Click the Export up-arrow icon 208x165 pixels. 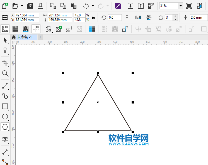pos(141,6)
